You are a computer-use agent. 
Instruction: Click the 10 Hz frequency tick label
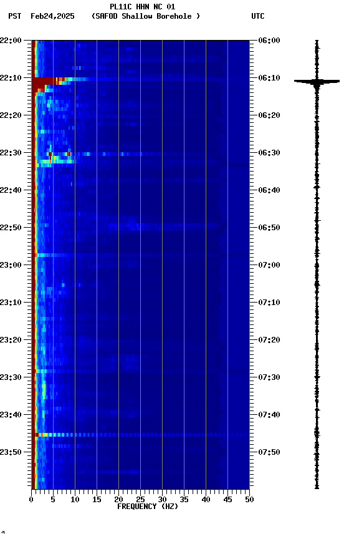(75, 500)
